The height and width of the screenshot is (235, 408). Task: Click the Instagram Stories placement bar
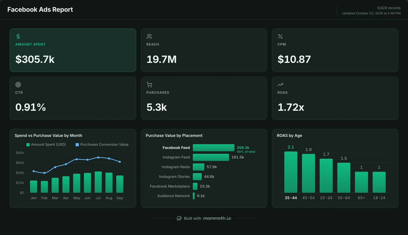pos(197,177)
